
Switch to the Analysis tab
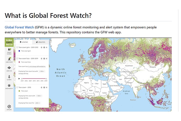[40, 42]
